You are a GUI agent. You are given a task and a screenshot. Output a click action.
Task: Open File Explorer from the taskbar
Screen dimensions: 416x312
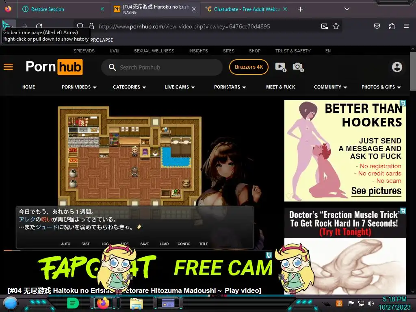136,303
